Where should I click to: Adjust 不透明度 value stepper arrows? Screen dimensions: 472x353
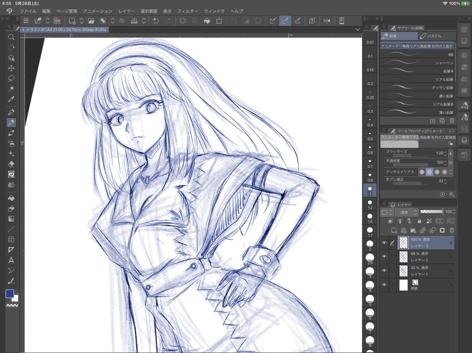point(445,163)
